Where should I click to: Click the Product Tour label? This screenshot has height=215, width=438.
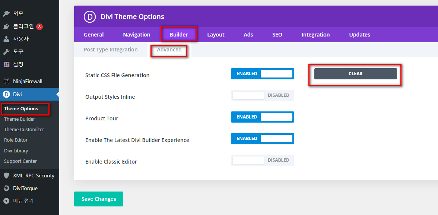(102, 118)
